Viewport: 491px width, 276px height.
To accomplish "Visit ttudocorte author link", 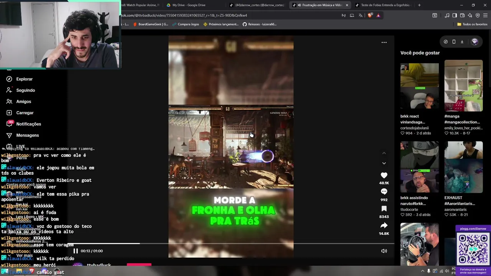I will click(x=409, y=210).
